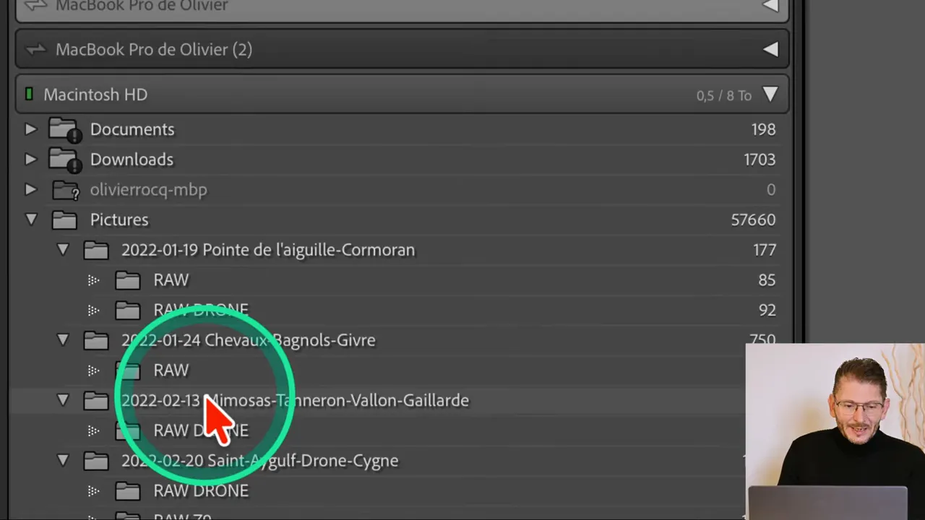Collapse the 2022-02-20 Saint-Aygulf-Drone-Cygne folder

pyautogui.click(x=62, y=460)
